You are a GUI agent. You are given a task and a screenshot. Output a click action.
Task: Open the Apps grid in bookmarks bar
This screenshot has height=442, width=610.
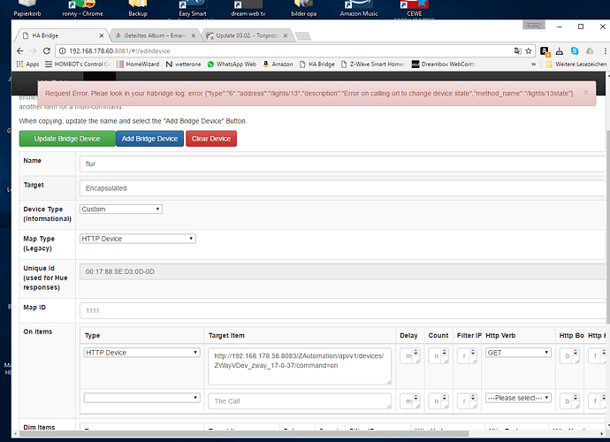click(x=27, y=65)
